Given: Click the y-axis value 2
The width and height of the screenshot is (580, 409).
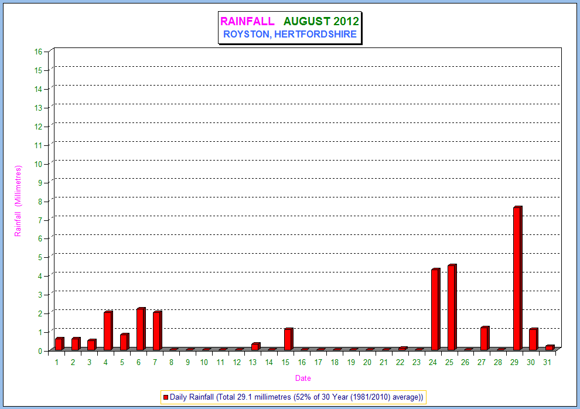Looking at the screenshot, I should (40, 313).
